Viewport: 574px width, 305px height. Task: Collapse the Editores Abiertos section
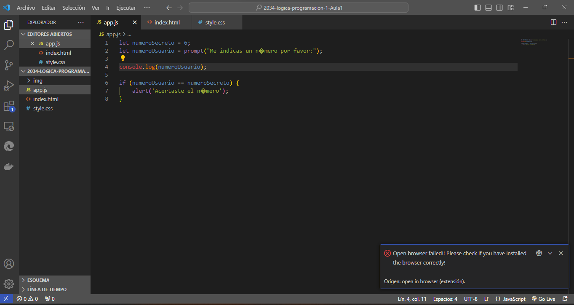(55, 34)
